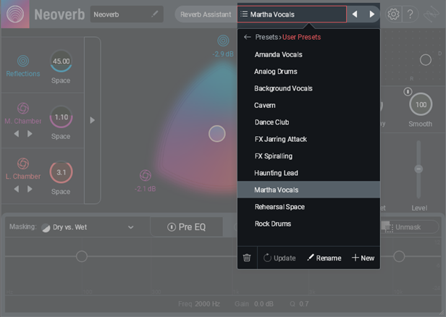The height and width of the screenshot is (317, 446).
Task: Toggle the Pre EQ power button
Action: coord(172,227)
